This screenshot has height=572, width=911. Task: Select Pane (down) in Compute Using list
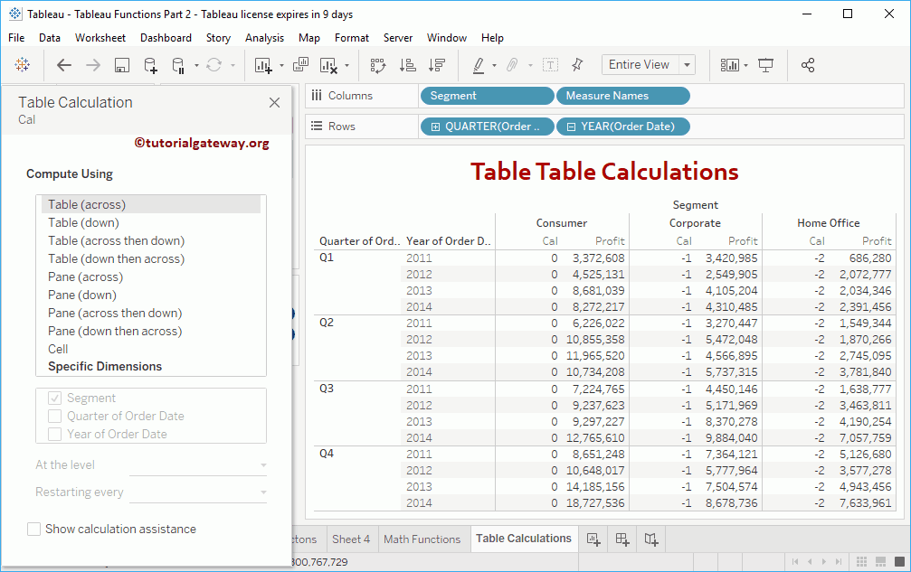point(83,295)
